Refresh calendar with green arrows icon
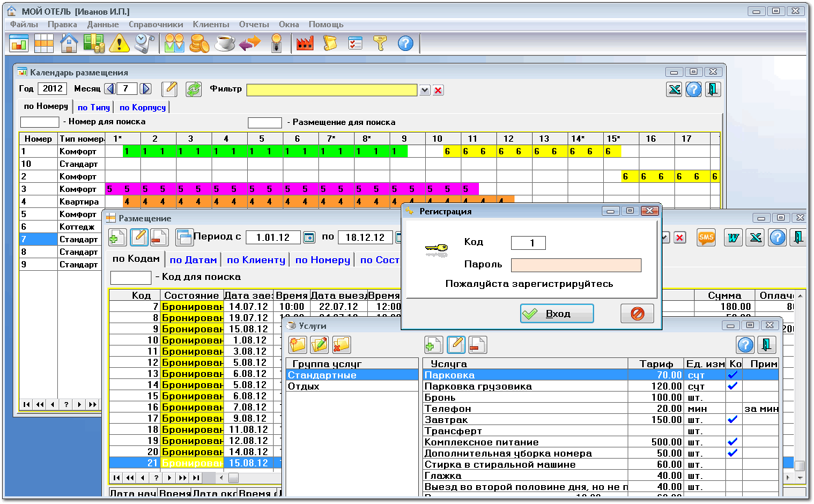Viewport: 814px width, 504px height. (x=193, y=89)
